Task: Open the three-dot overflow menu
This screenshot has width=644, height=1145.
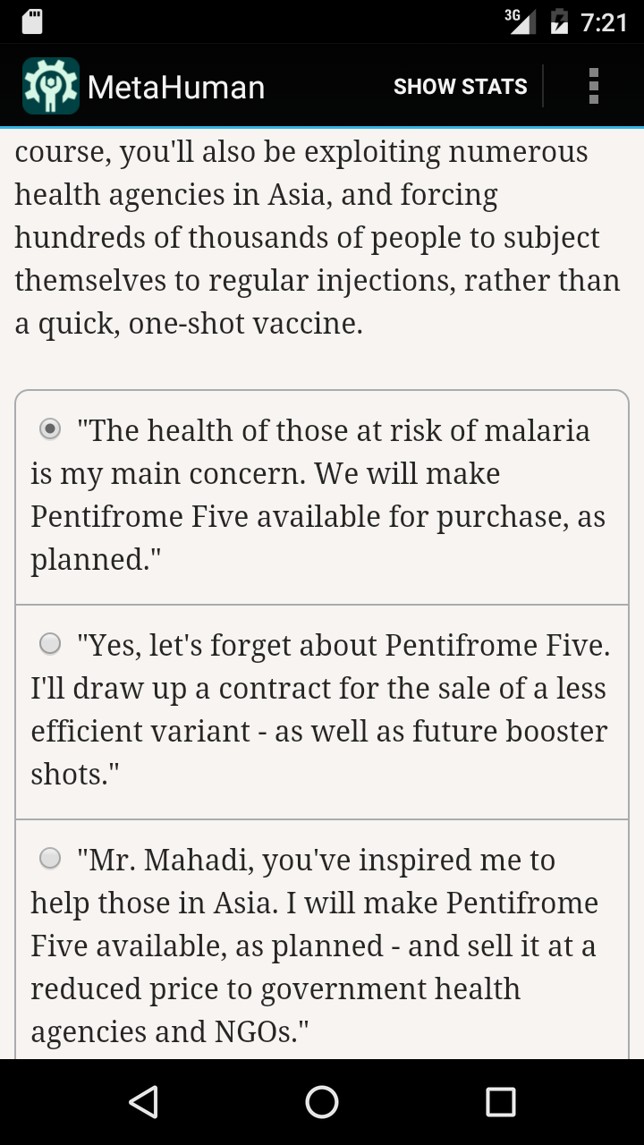Action: (x=593, y=86)
